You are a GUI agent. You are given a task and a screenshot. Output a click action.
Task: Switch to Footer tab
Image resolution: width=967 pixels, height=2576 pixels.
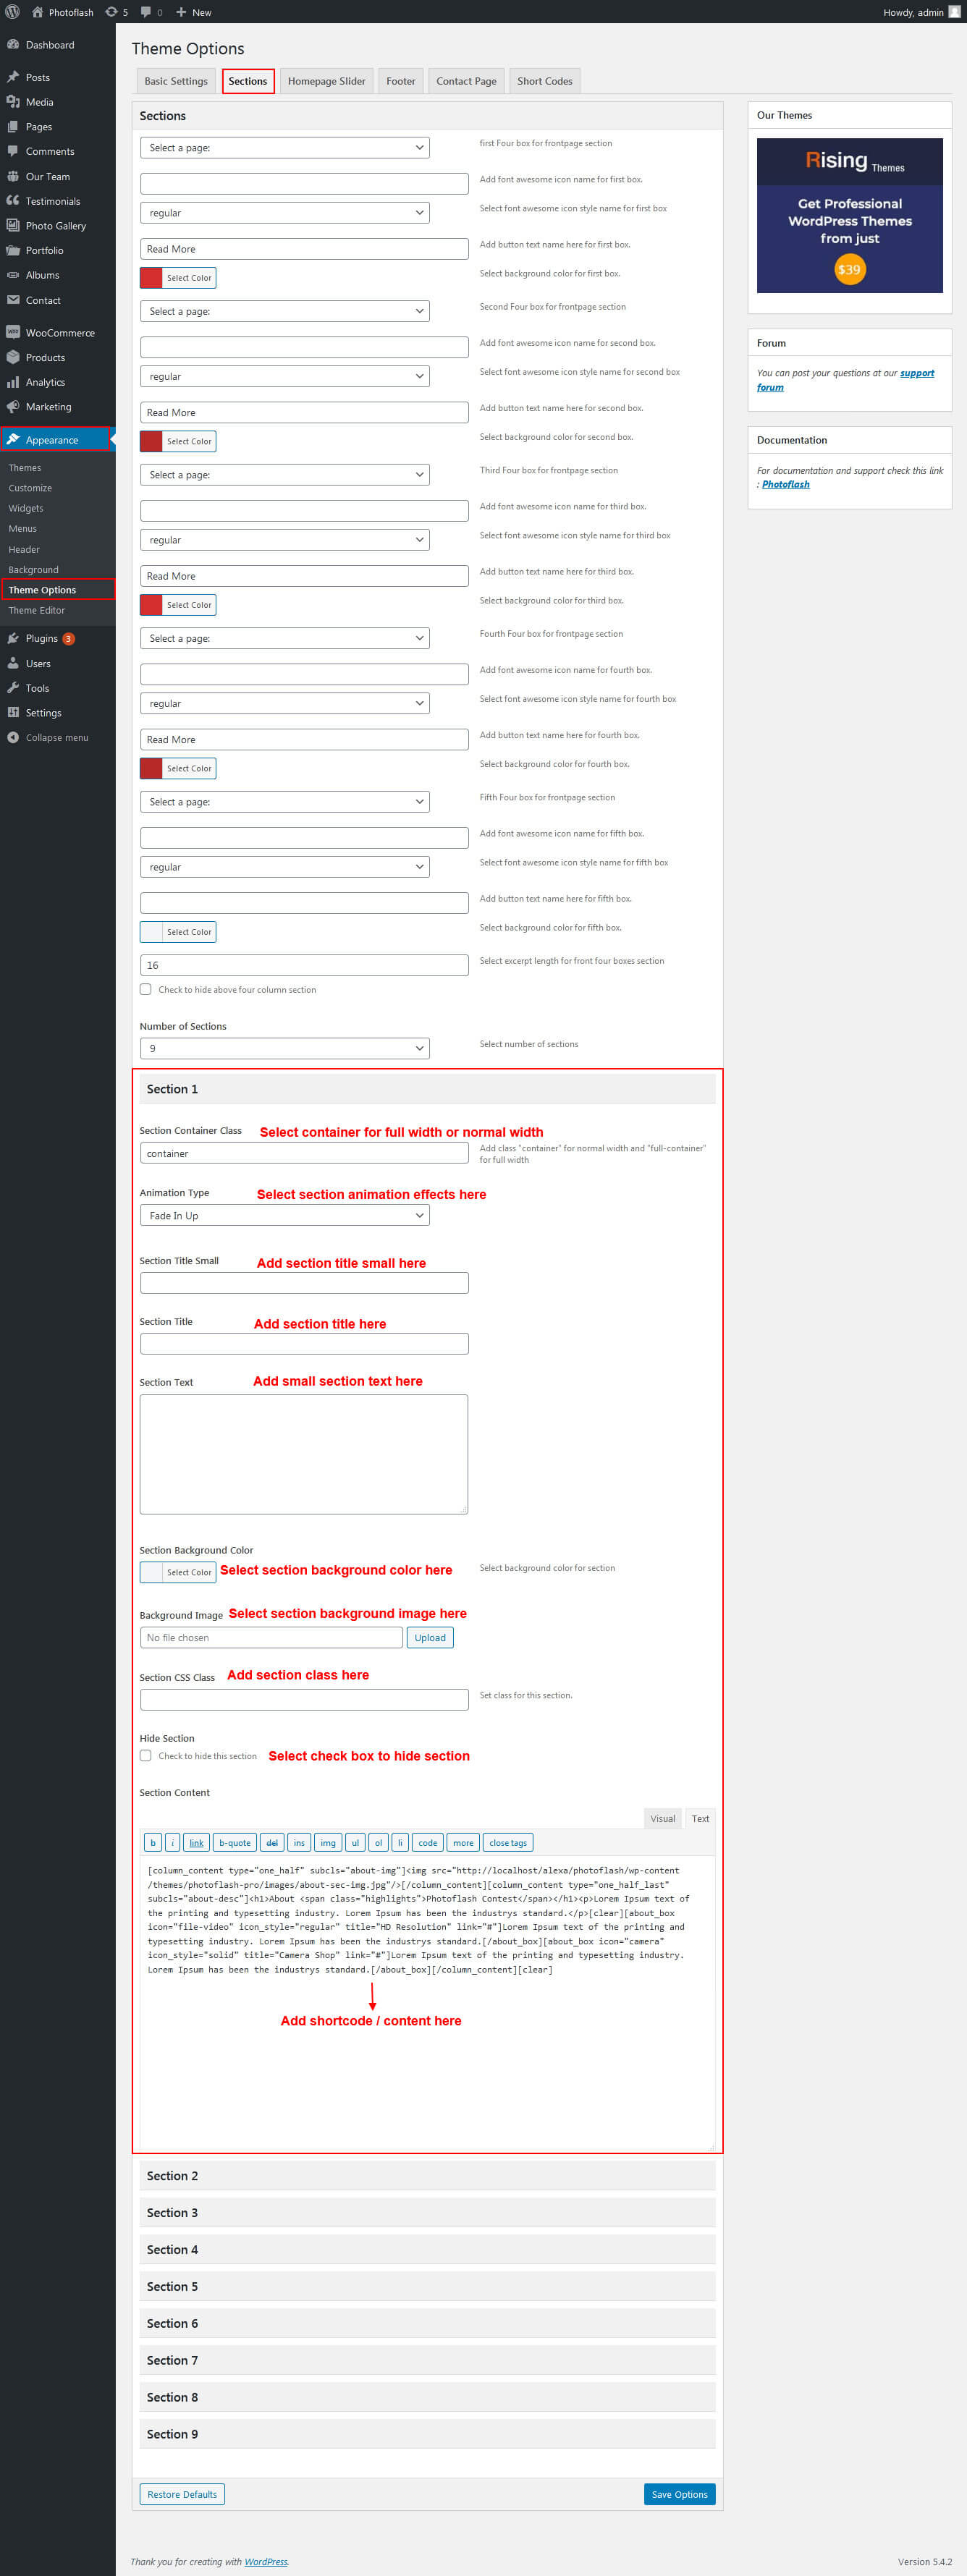click(x=401, y=81)
